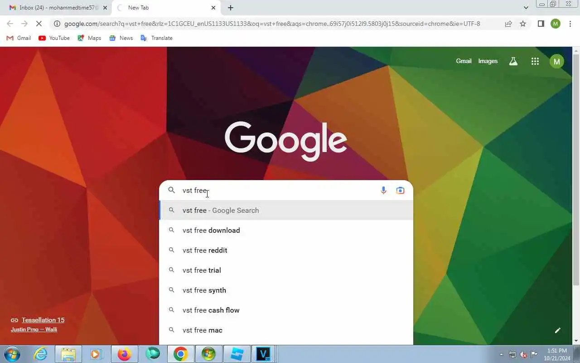Open Google account avatar on page
This screenshot has height=363, width=580.
556,61
